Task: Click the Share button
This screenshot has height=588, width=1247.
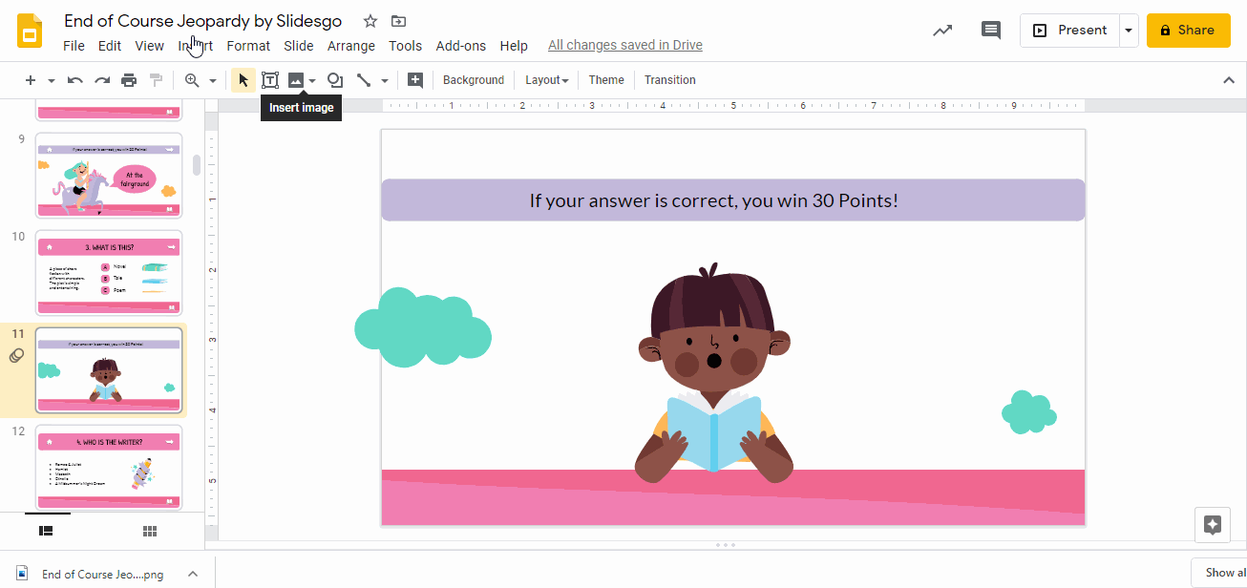Action: pos(1187,31)
